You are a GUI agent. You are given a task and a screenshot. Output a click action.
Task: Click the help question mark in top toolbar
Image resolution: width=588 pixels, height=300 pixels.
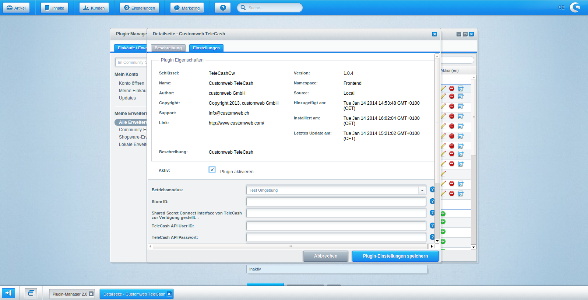click(223, 8)
